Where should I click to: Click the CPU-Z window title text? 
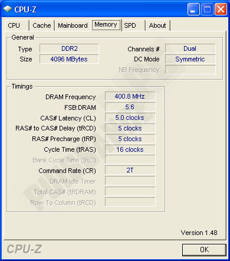pyautogui.click(x=25, y=9)
